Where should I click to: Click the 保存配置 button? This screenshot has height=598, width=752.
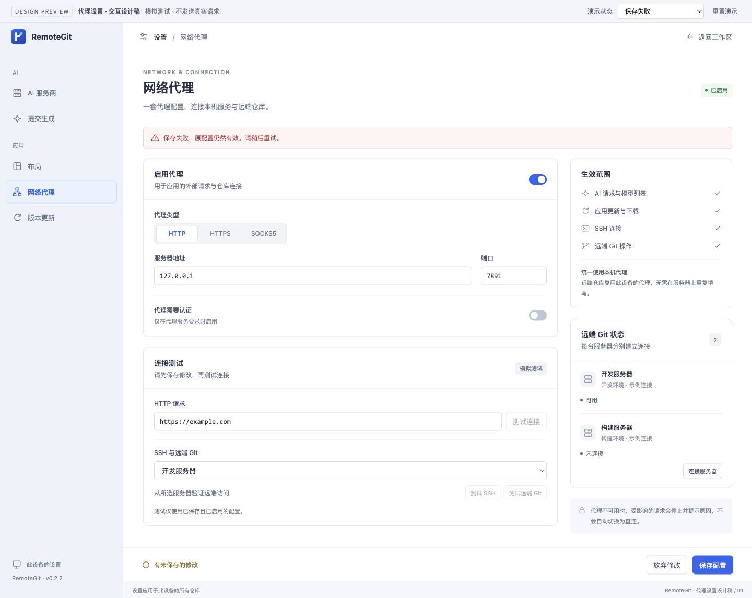pos(713,565)
